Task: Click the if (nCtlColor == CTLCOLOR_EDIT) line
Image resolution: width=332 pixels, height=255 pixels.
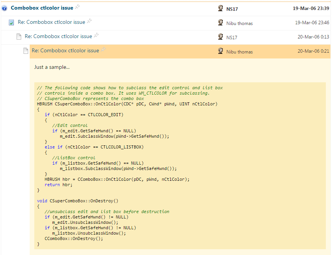Action: coord(84,115)
